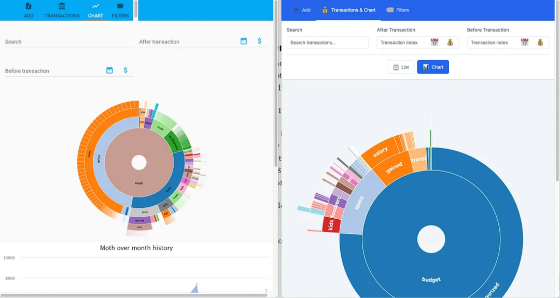Click the gained segment in right sunburst

click(394, 168)
